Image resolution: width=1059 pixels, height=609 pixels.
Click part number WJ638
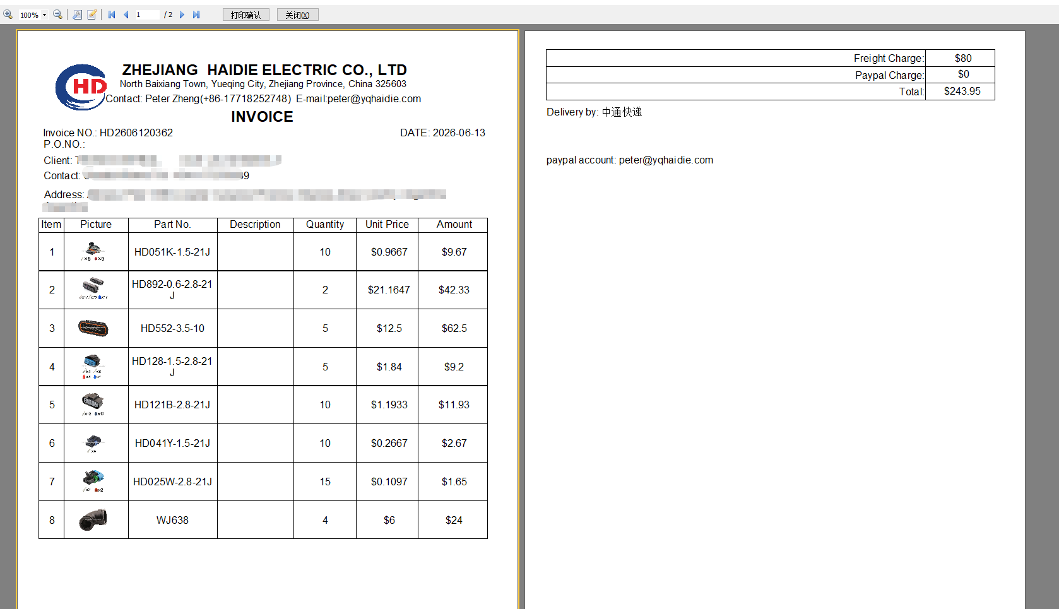[172, 520]
